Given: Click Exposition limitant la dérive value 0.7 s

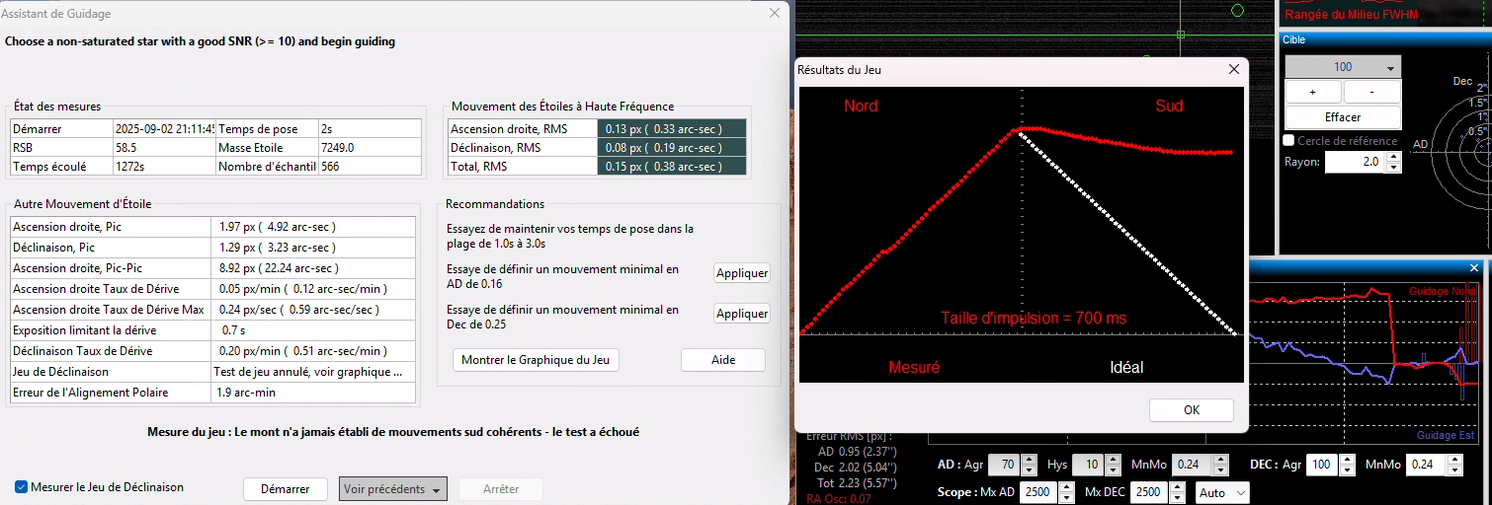Looking at the screenshot, I should (312, 330).
